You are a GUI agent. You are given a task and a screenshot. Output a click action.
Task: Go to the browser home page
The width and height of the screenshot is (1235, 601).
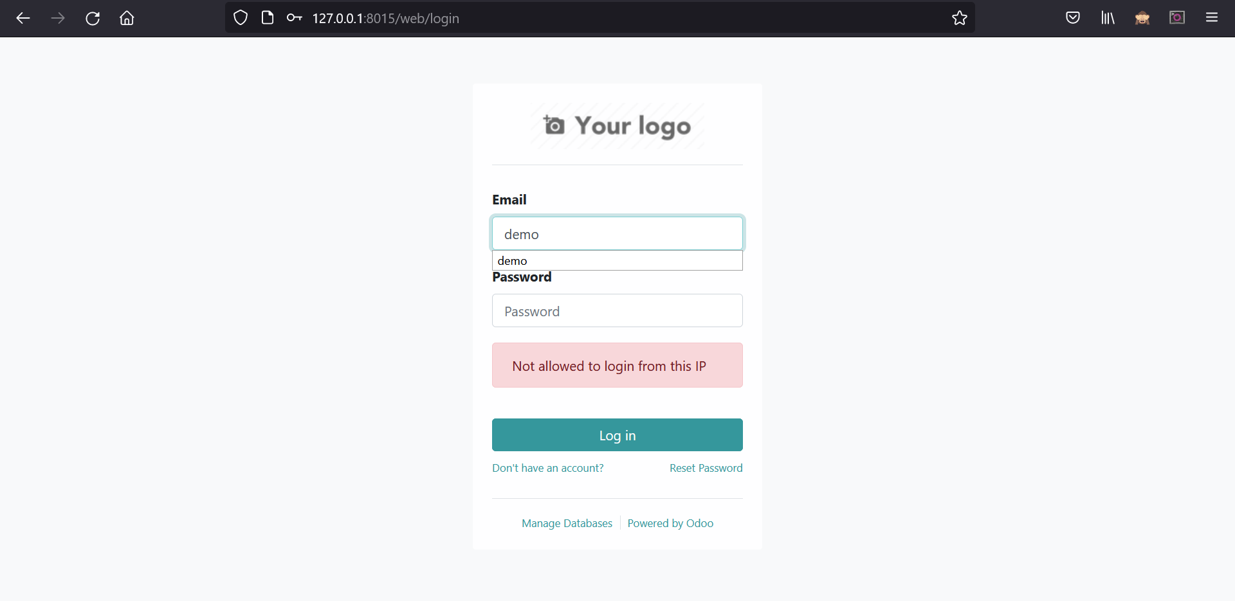coord(127,18)
